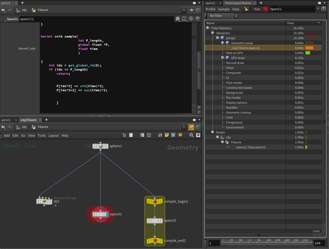This screenshot has width=329, height=249.
Task: Click the magnifier find-node icon
Action: (191, 135)
